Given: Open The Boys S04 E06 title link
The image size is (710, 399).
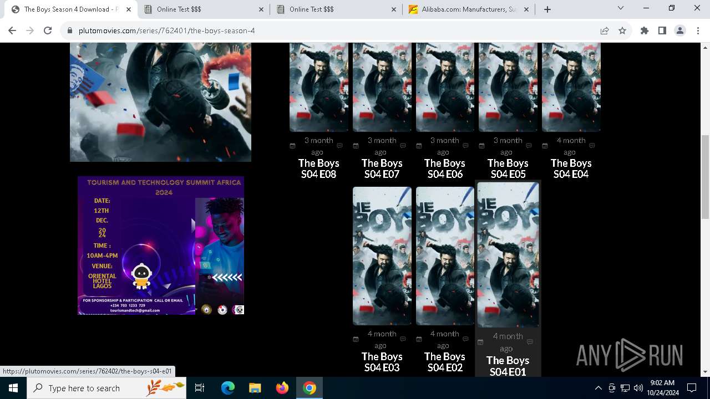Looking at the screenshot, I should click(445, 168).
